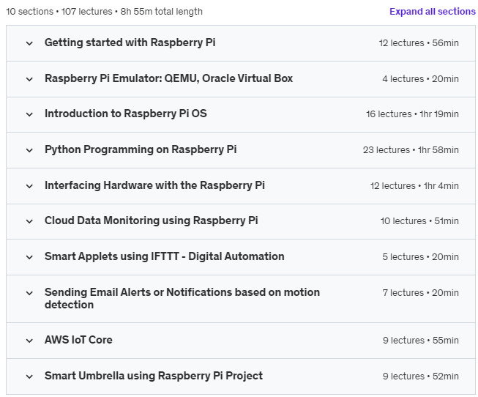Click the 10 sections • 107 lectures summary text
This screenshot has width=478, height=397.
[x=104, y=12]
